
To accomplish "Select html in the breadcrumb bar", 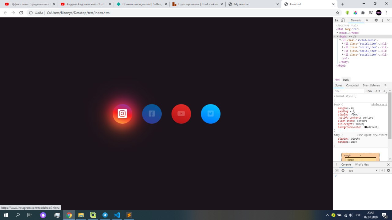I will click(337, 80).
